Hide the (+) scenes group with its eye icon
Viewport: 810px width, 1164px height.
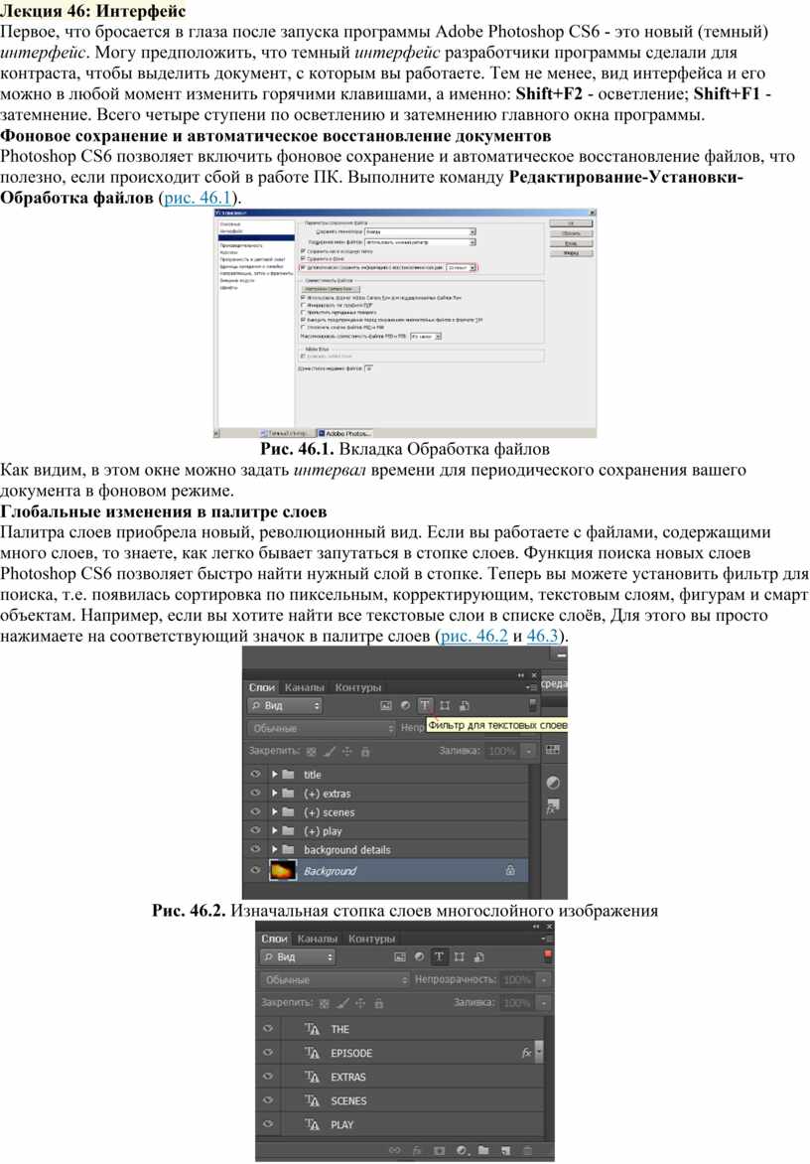tap(256, 811)
